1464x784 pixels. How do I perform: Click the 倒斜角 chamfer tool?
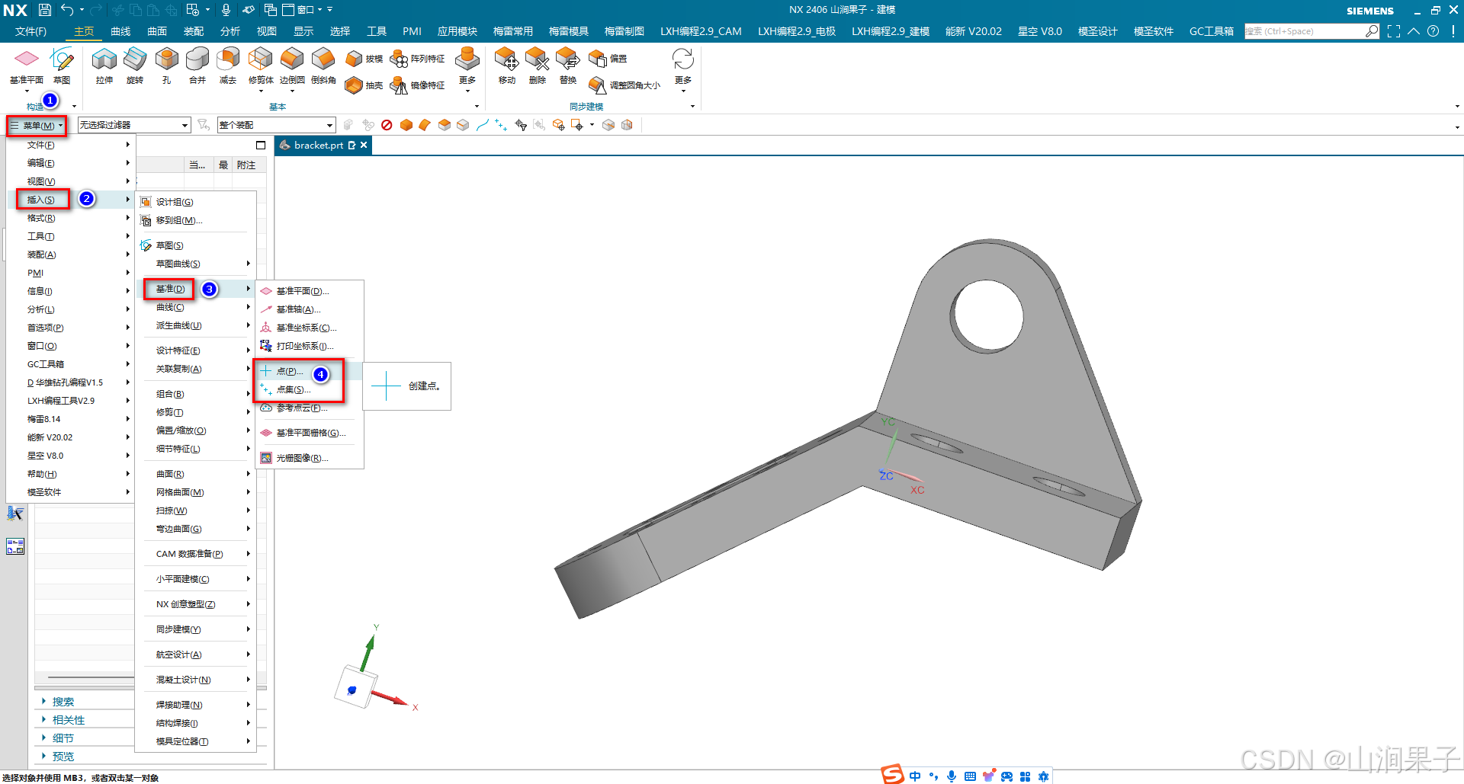323,65
